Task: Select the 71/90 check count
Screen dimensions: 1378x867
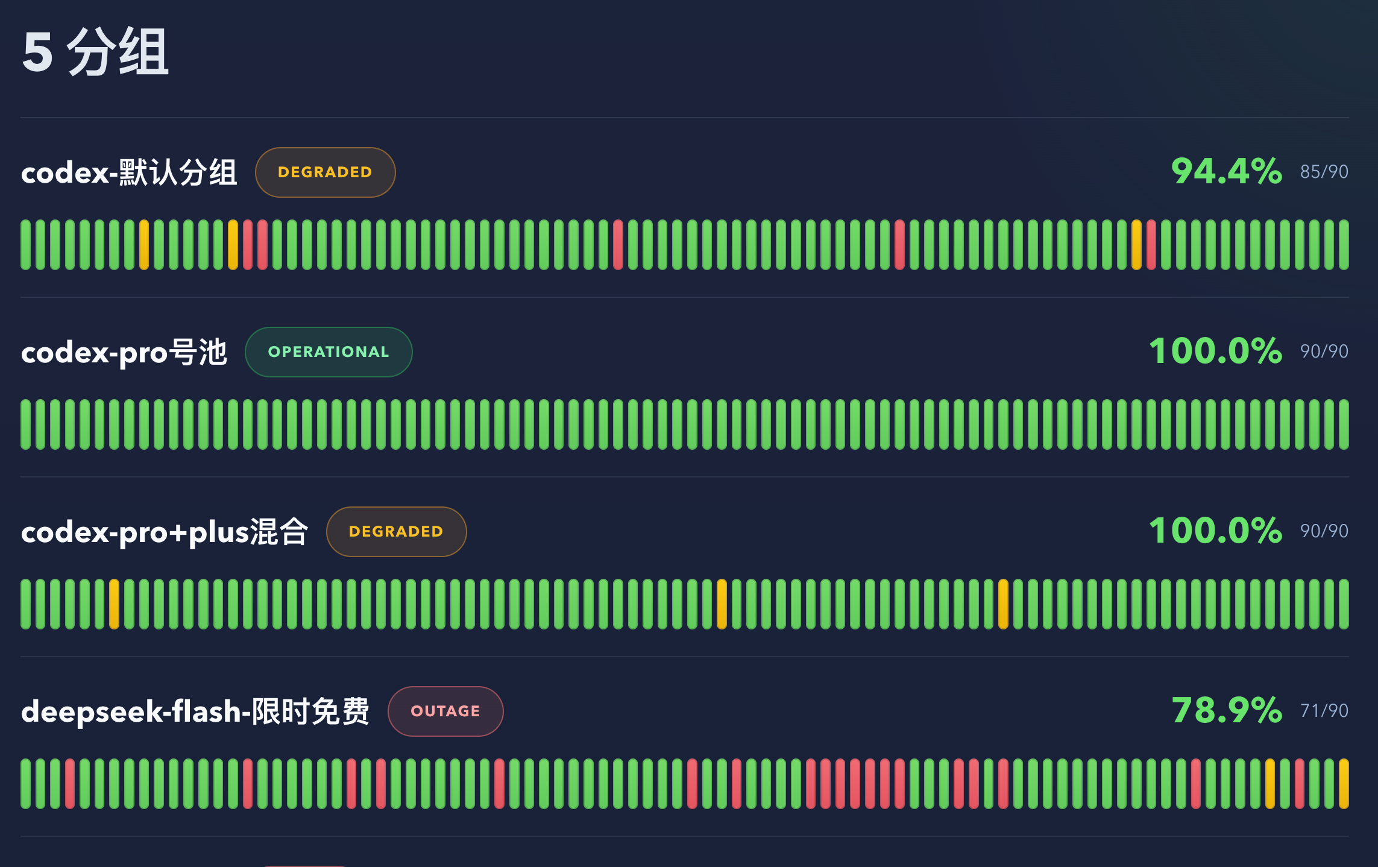Action: tap(1324, 711)
